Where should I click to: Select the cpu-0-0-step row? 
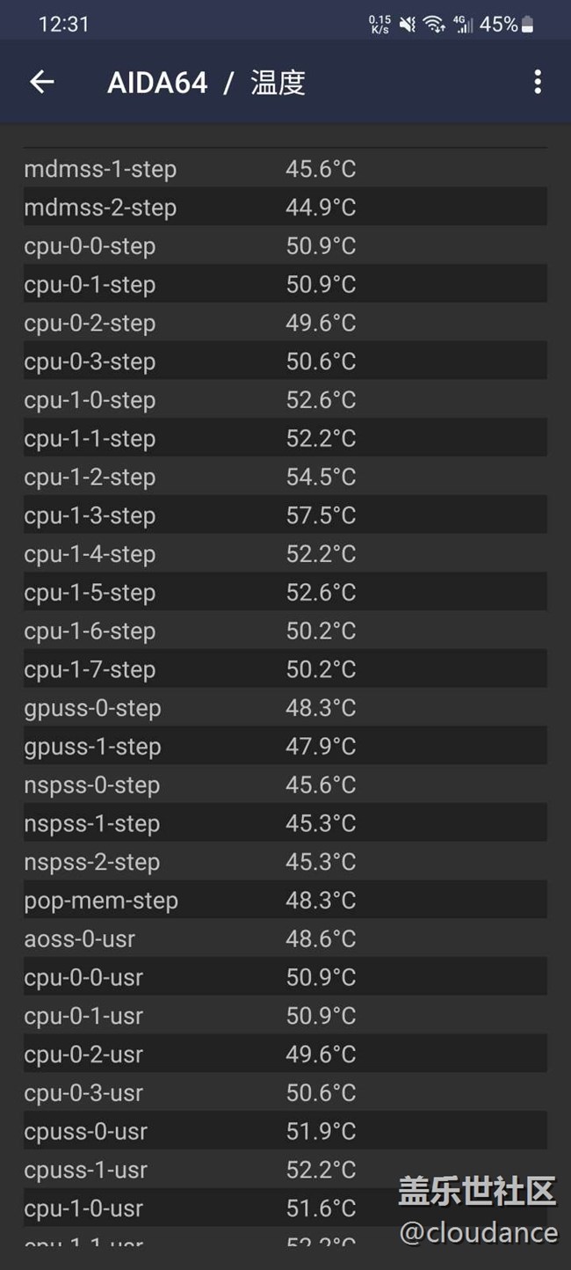pyautogui.click(x=285, y=246)
